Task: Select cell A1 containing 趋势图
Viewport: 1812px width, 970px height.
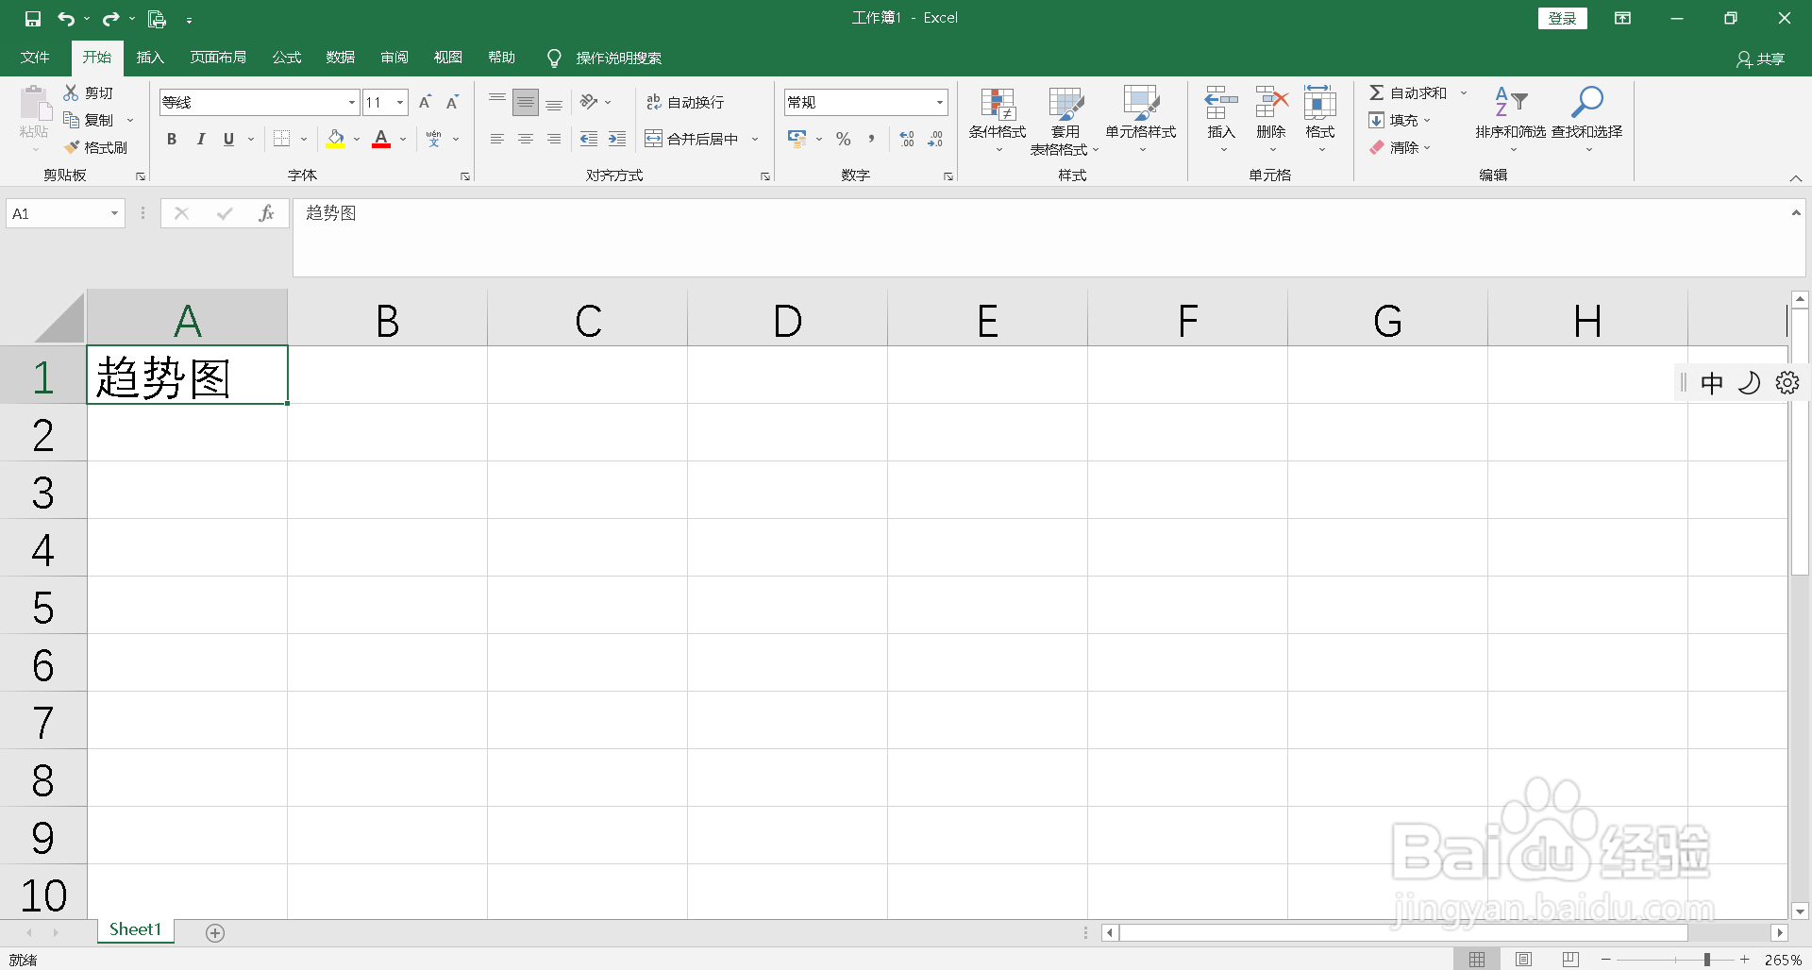Action: click(x=187, y=375)
